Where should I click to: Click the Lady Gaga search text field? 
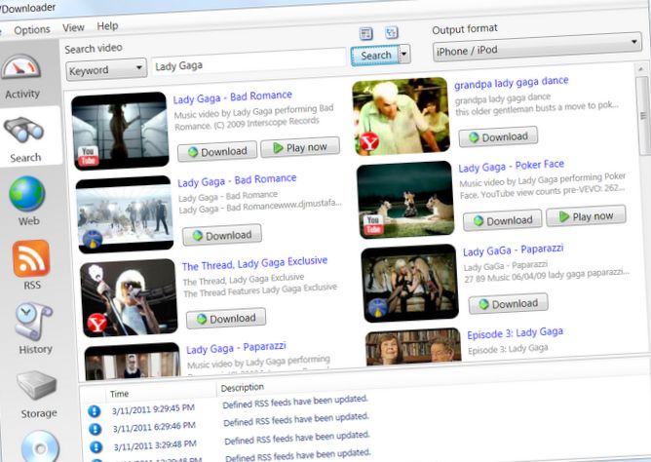coord(249,63)
